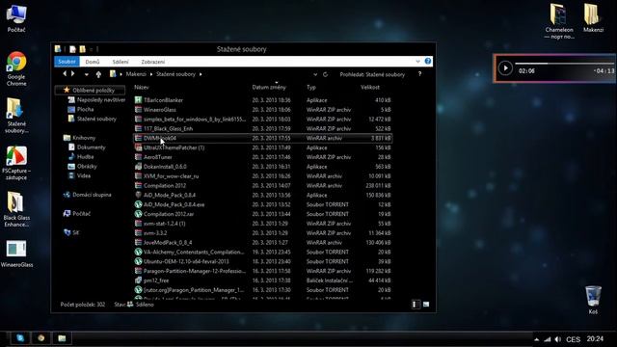
Task: Show hidden system tray icons
Action: coord(536,339)
